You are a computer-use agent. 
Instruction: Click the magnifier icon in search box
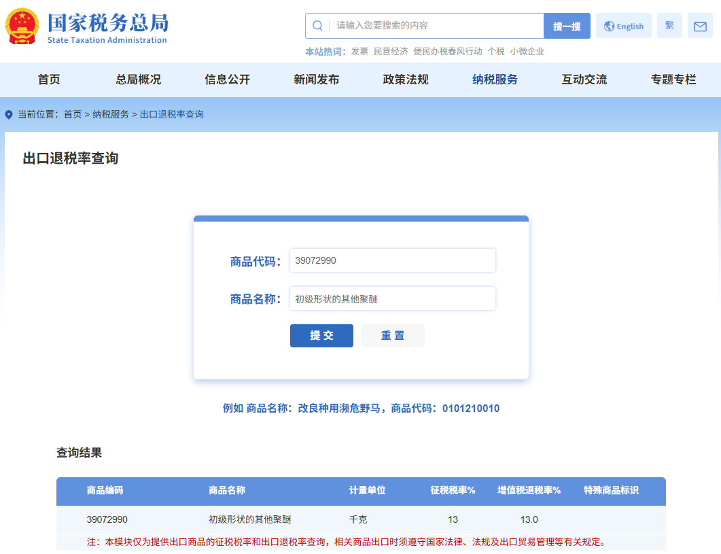[317, 26]
